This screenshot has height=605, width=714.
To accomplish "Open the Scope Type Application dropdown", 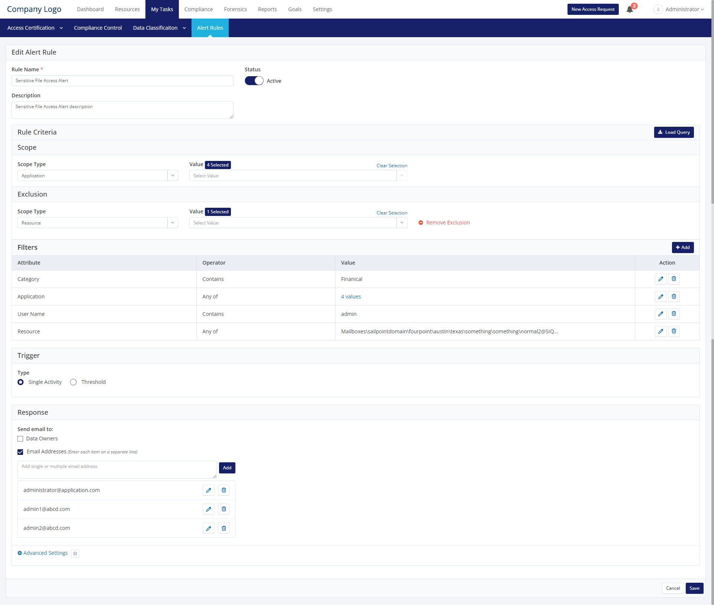I will pyautogui.click(x=97, y=175).
